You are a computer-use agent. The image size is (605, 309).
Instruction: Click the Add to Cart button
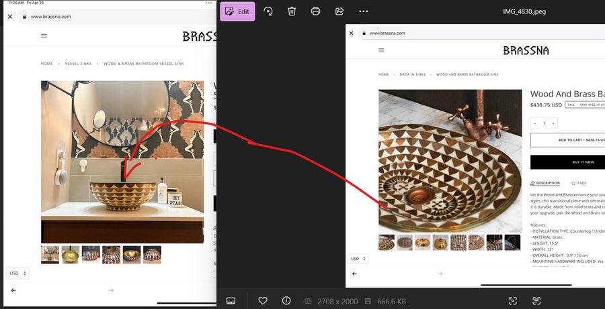tap(569, 140)
